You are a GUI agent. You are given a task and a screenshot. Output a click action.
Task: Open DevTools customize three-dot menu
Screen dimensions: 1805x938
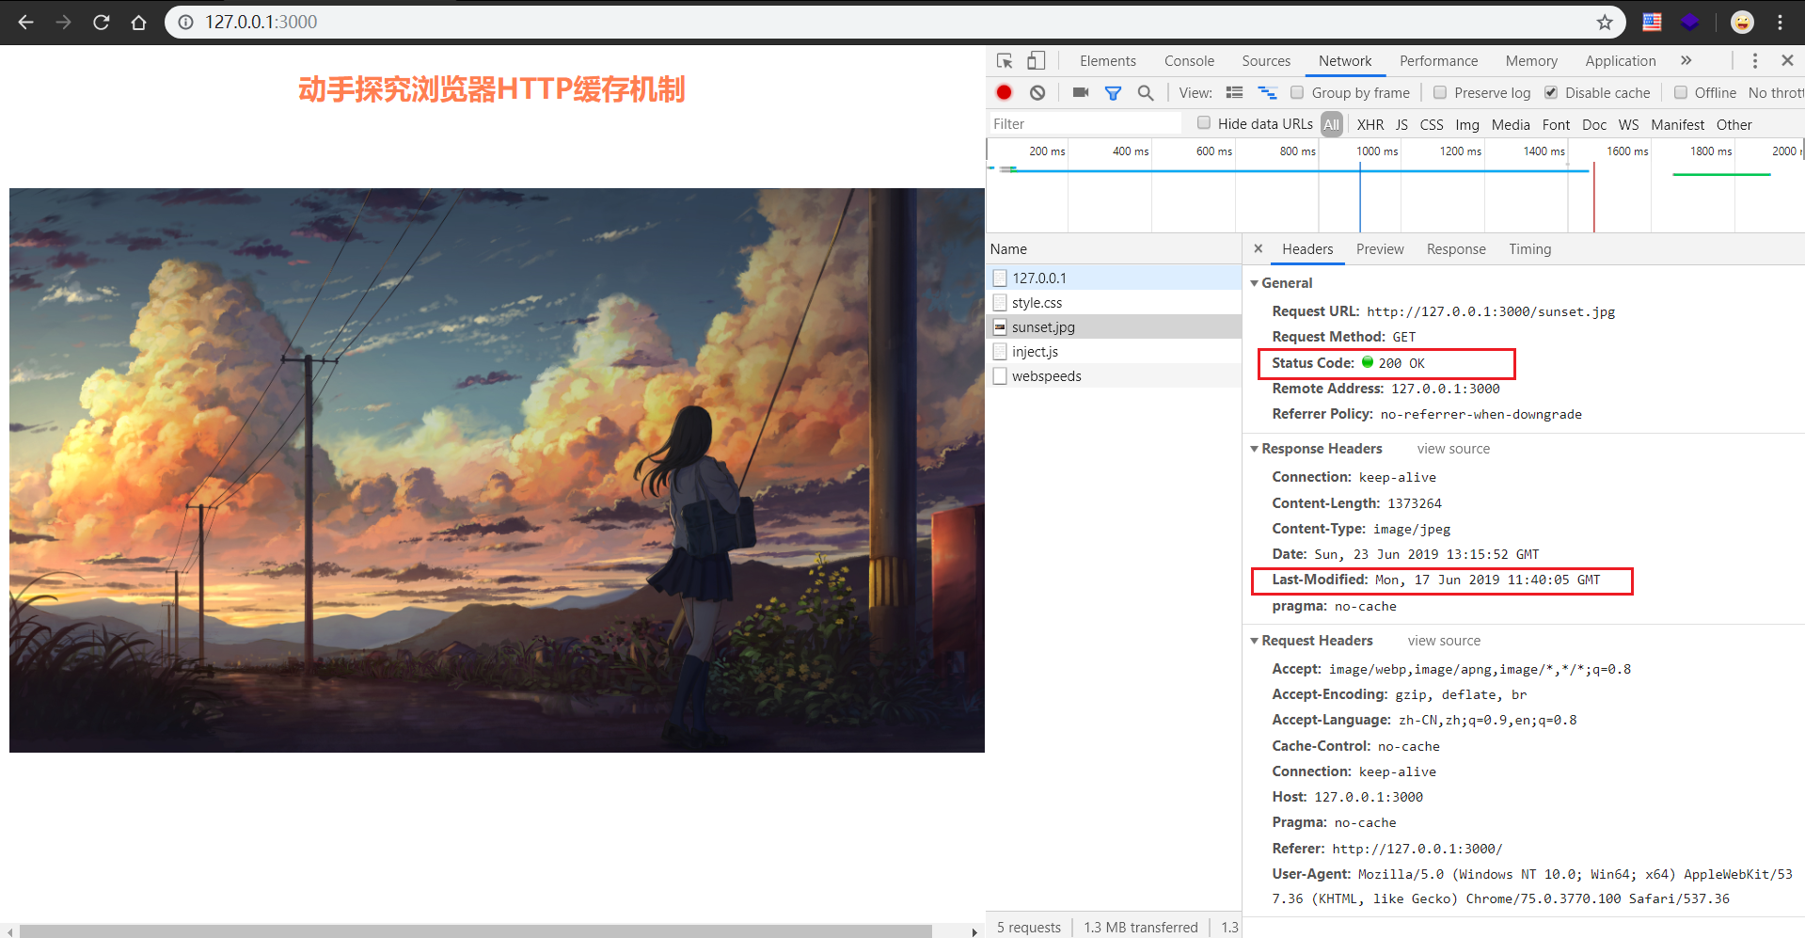coord(1755,61)
